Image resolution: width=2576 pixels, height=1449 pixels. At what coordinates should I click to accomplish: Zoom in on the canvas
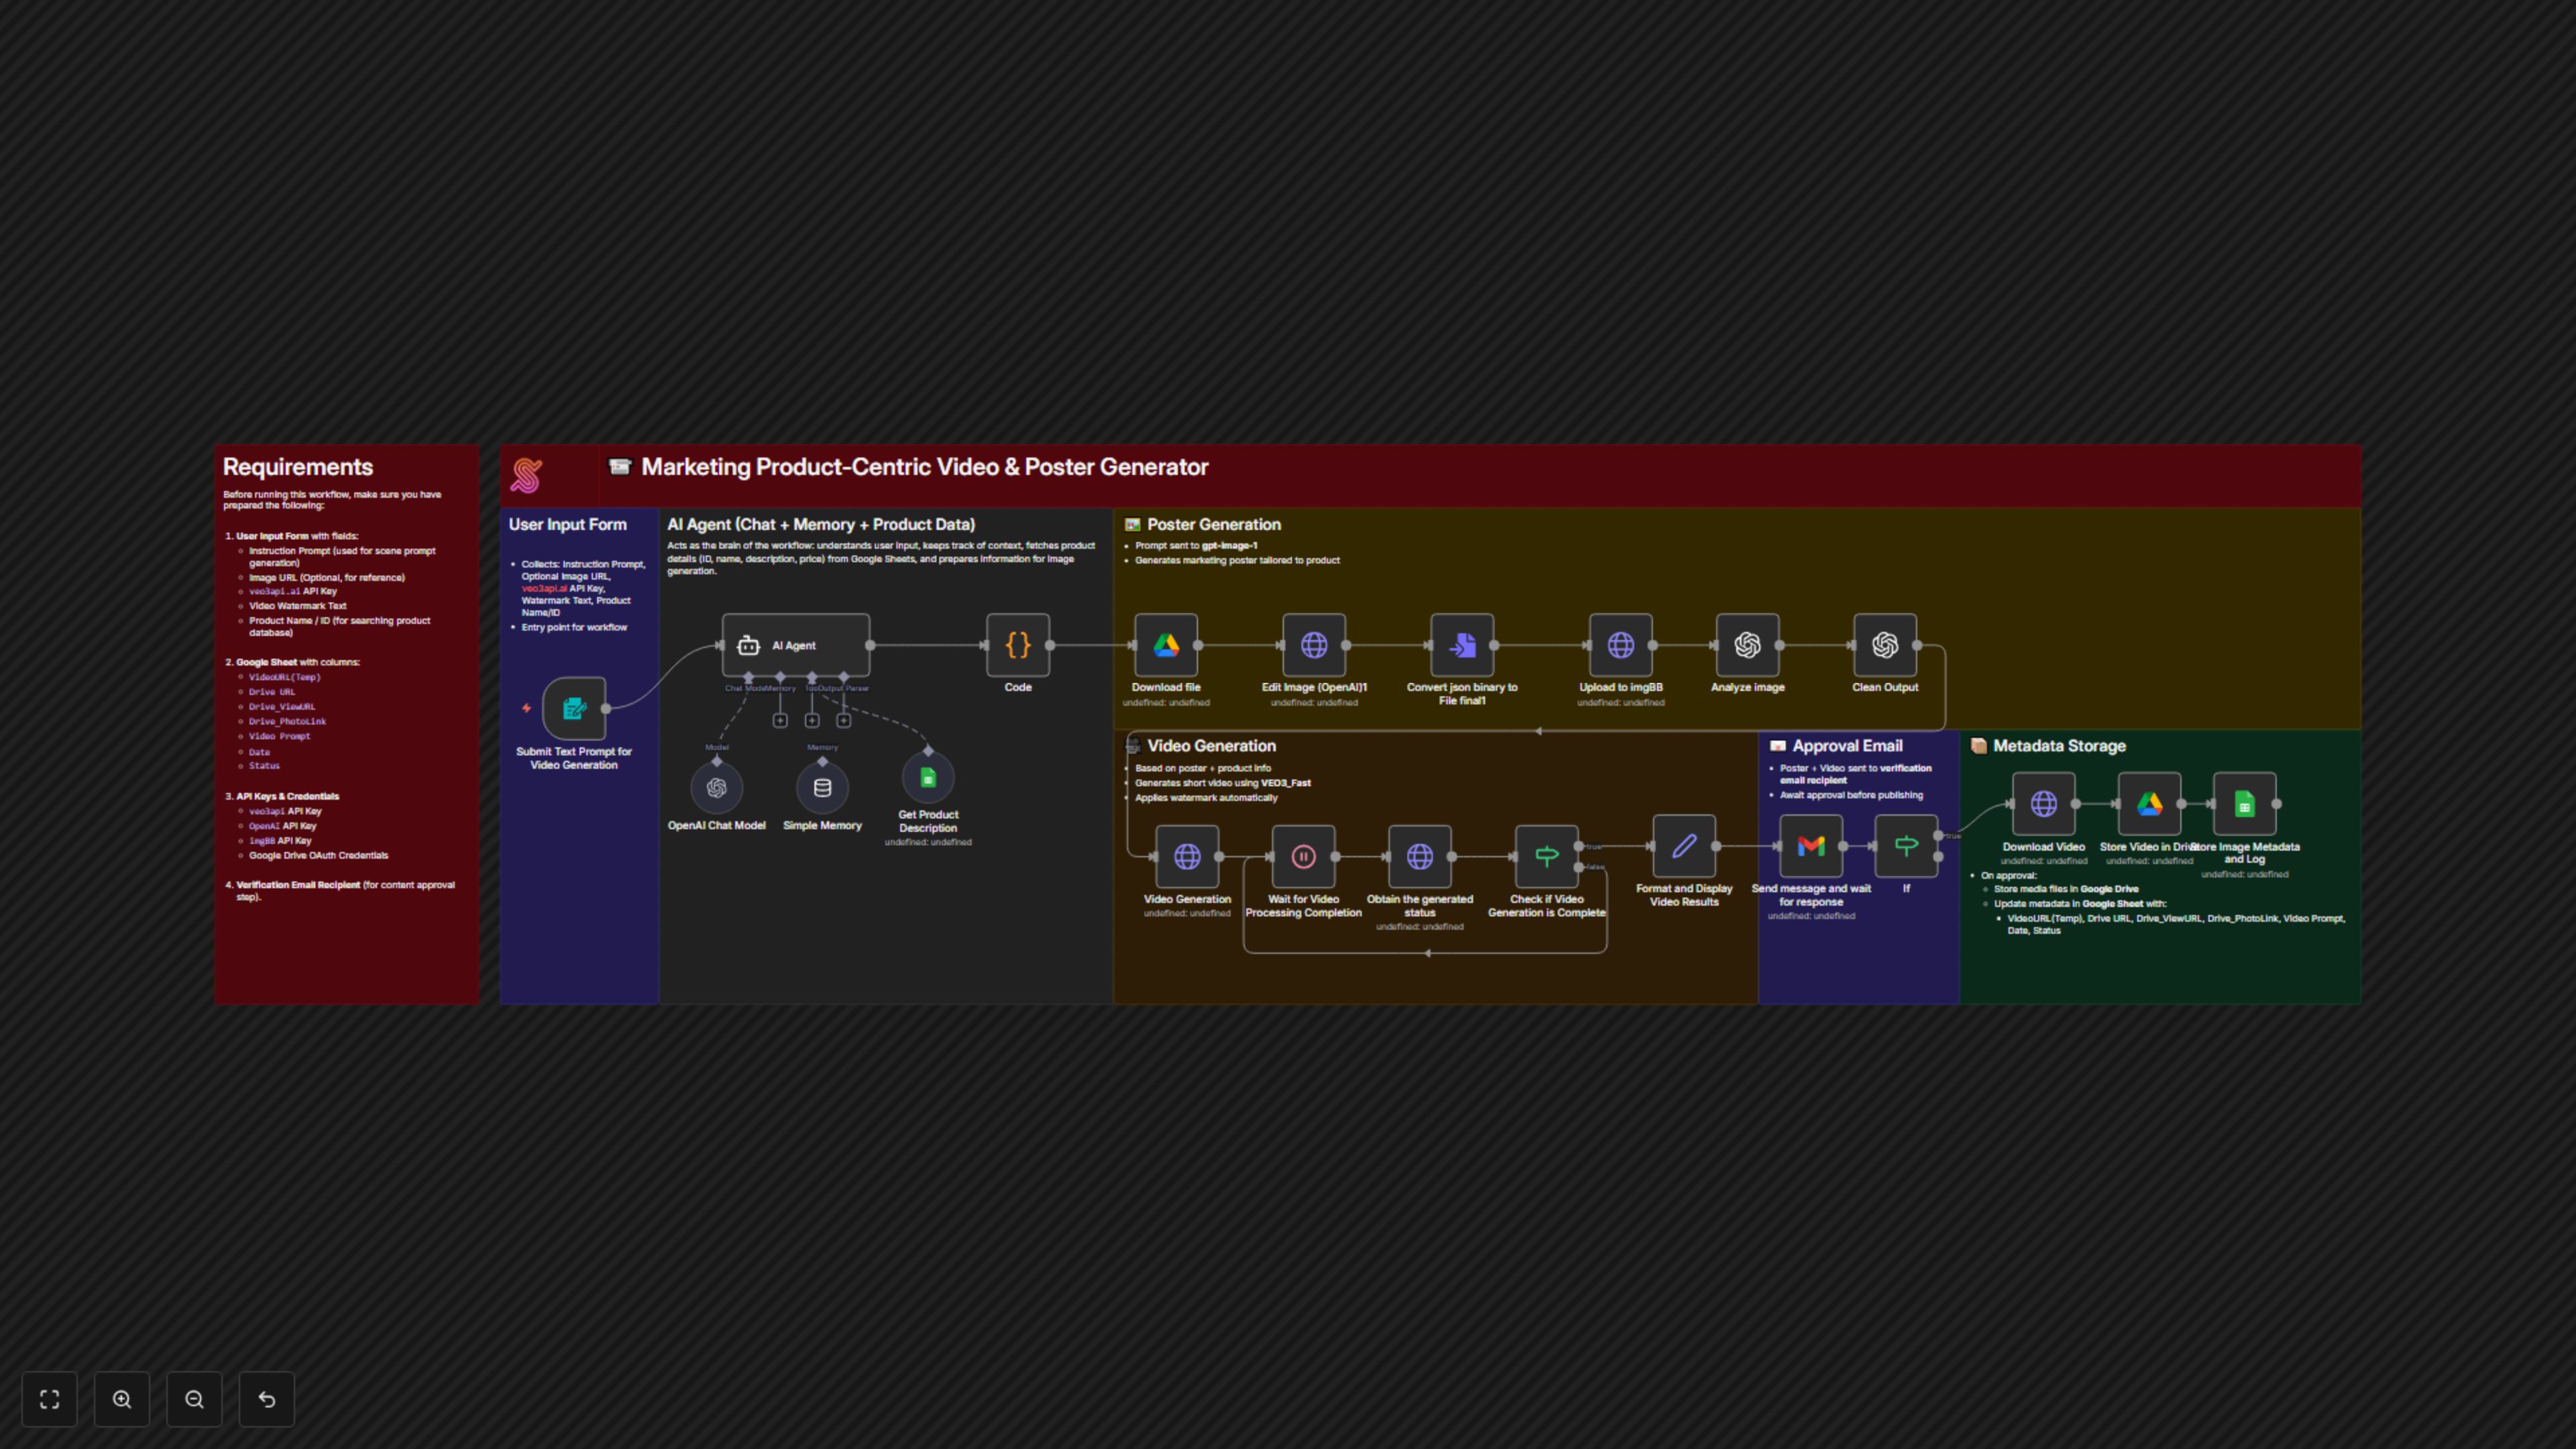click(x=122, y=1399)
